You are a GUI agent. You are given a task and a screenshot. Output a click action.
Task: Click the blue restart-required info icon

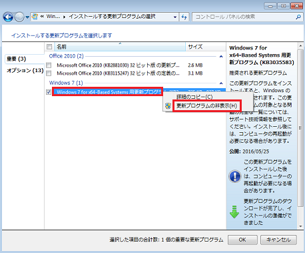pyautogui.click(x=235, y=176)
